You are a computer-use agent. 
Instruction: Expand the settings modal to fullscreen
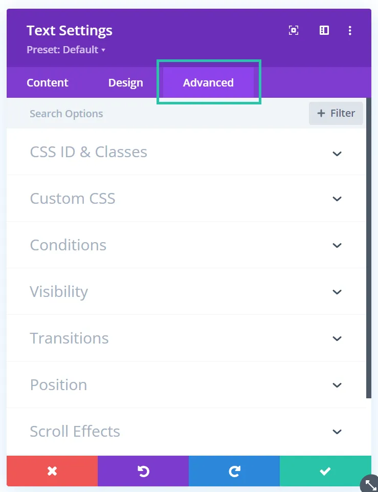point(293,30)
